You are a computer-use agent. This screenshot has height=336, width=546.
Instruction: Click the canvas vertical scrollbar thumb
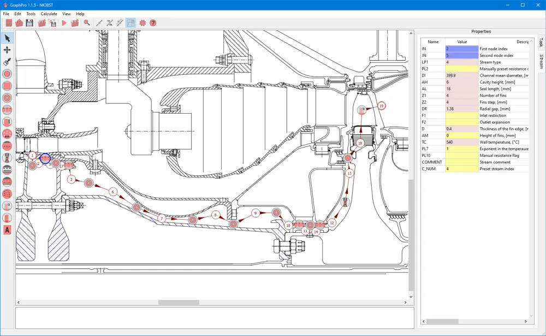pyautogui.click(x=411, y=235)
